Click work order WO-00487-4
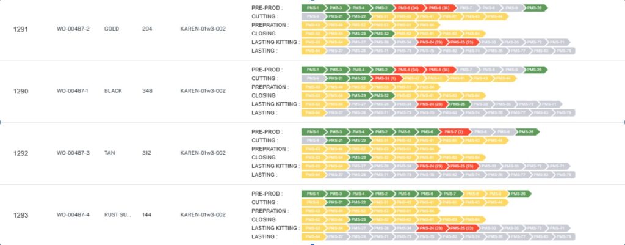Viewport: 625px width, 245px height. point(73,215)
